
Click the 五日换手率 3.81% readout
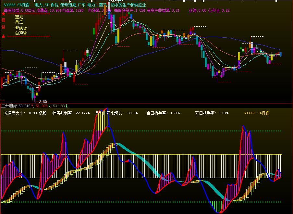(212, 113)
